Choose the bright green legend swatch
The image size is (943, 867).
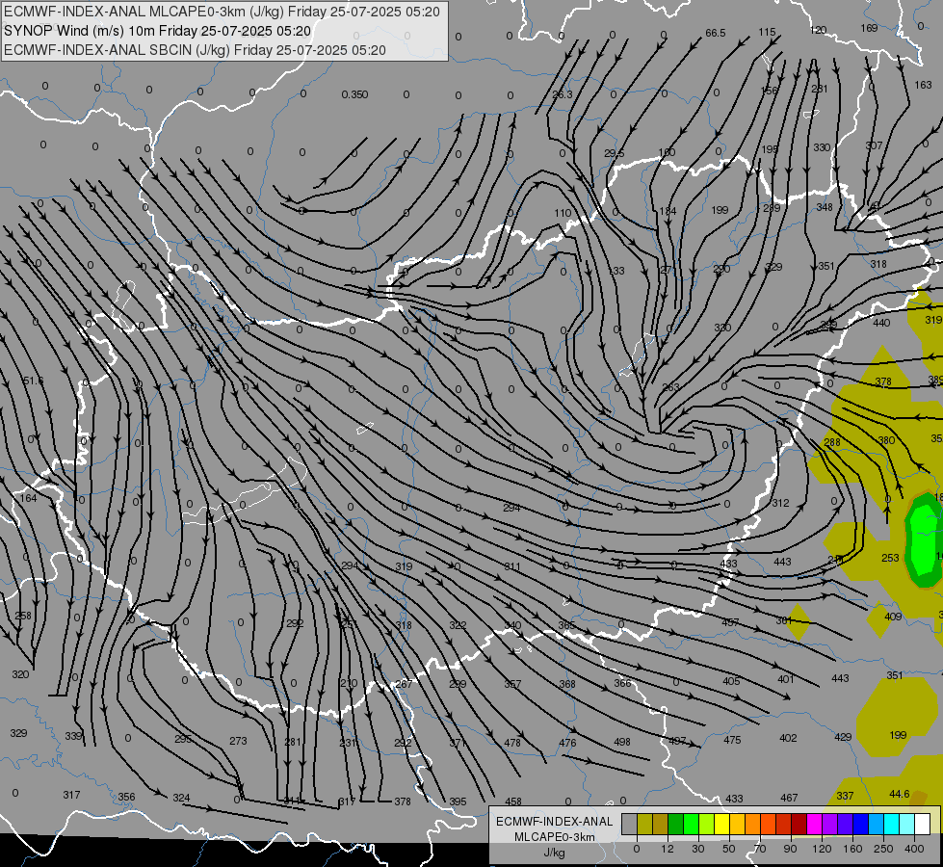692,824
